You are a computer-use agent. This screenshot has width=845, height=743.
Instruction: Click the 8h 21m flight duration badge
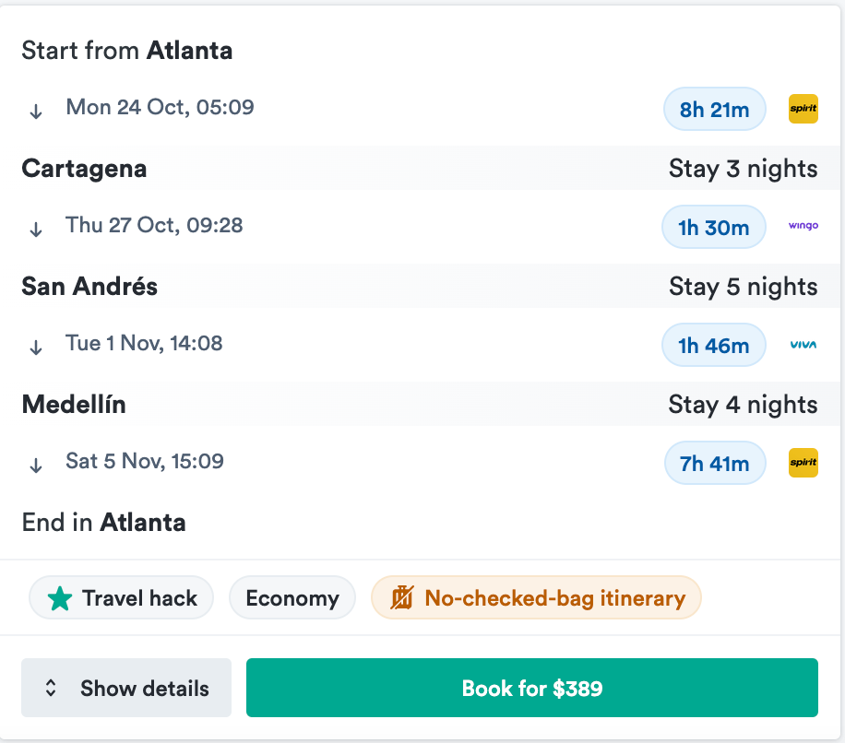tap(714, 110)
